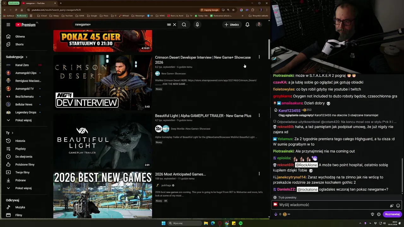Expand Ty section with Pokaż więcej
The width and height of the screenshot is (404, 227).
tap(24, 188)
